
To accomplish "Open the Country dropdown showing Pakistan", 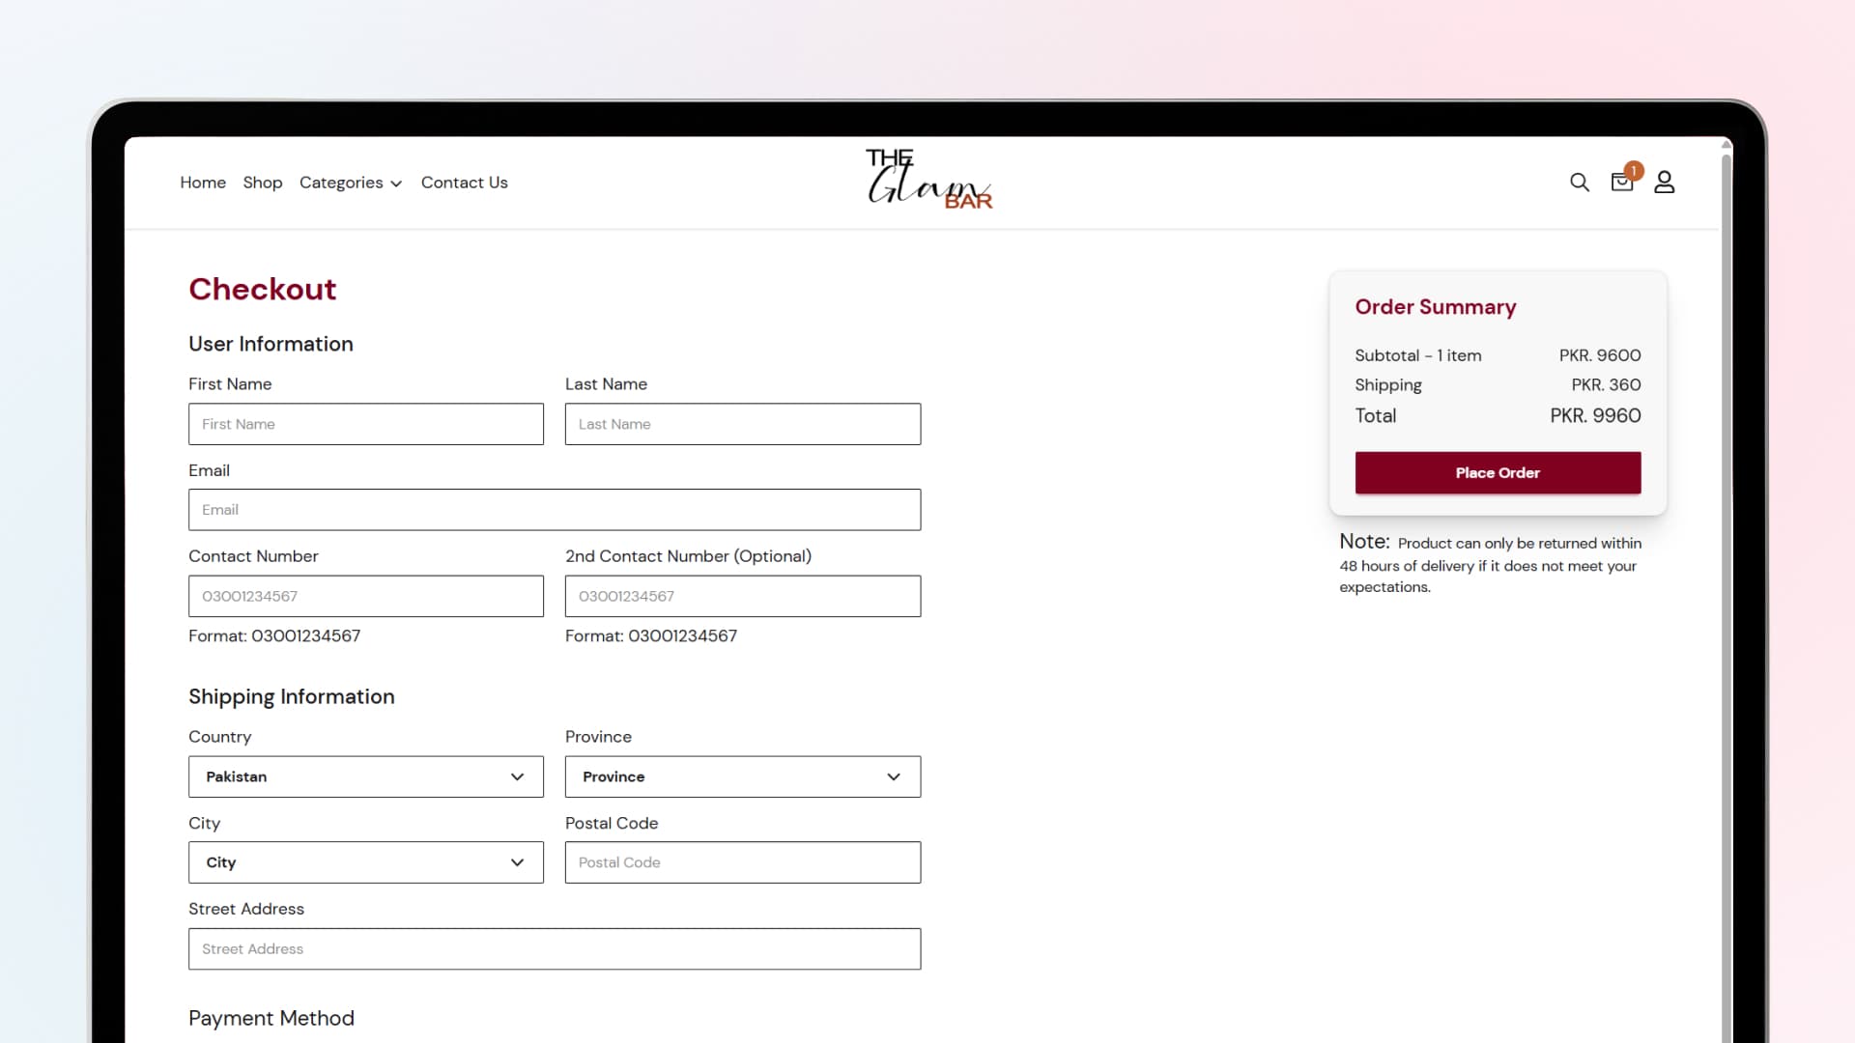I will tap(365, 776).
